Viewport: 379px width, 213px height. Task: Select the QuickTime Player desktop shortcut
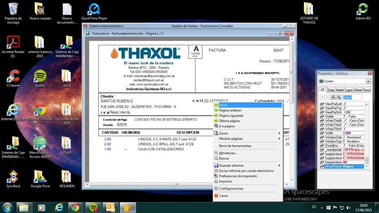tap(94, 11)
